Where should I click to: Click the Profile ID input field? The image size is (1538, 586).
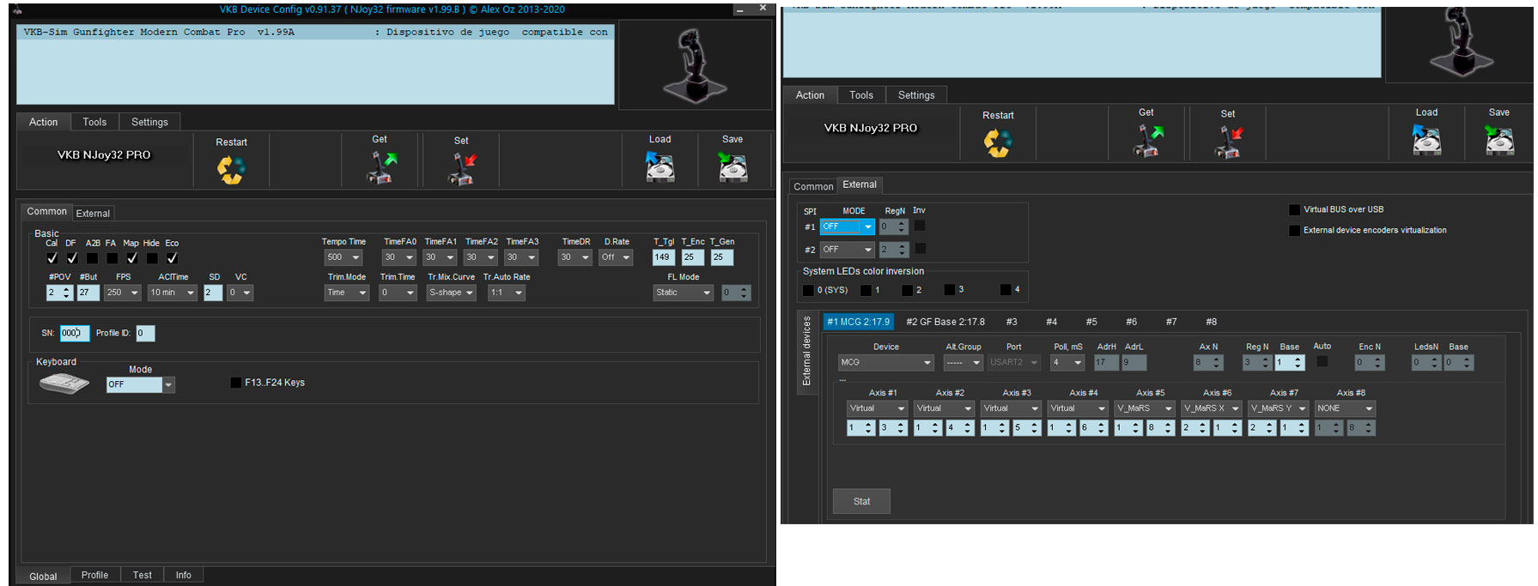(x=145, y=333)
